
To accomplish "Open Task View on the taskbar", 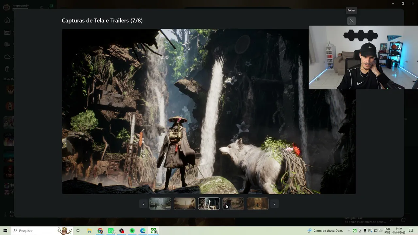I will coord(78,231).
